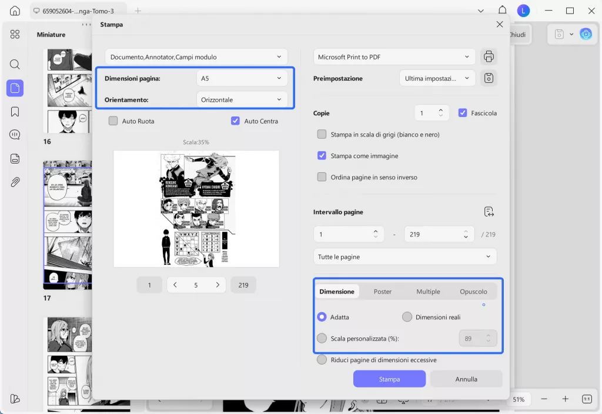This screenshot has width=602, height=414.
Task: Select page 17 thumbnail in Miniature
Action: pos(68,225)
